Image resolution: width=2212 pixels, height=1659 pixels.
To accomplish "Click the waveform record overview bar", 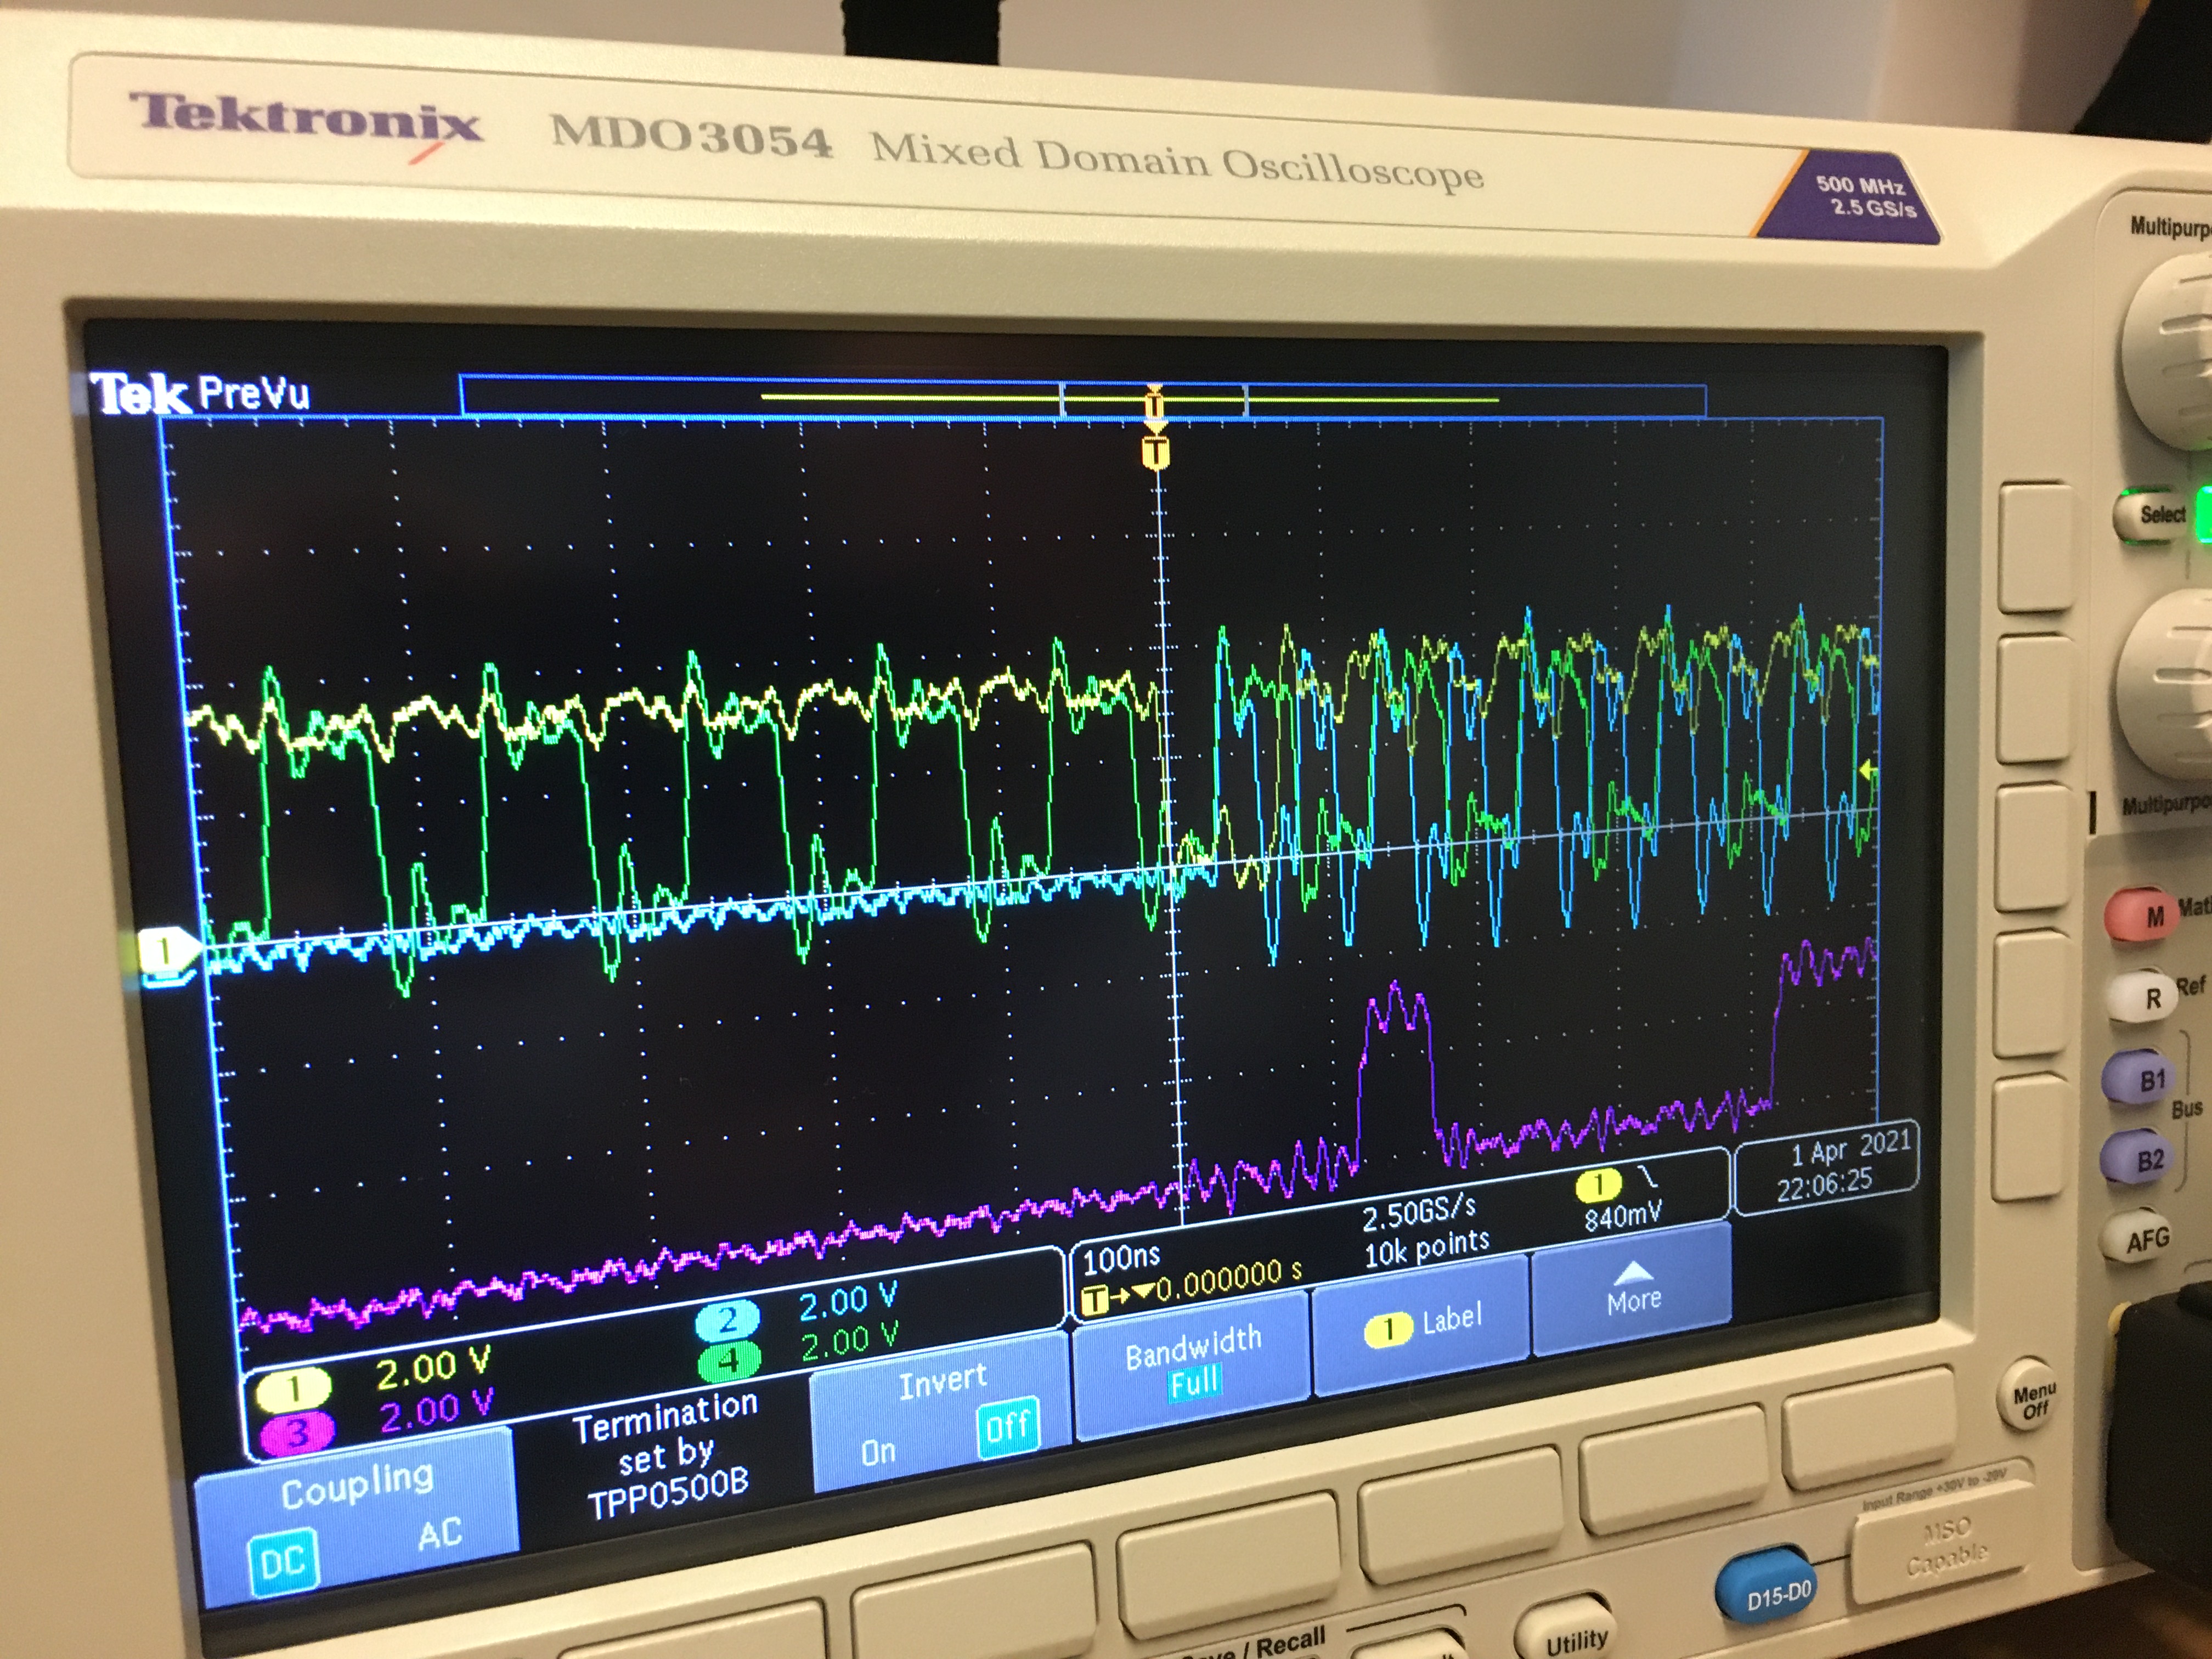I will [1082, 397].
